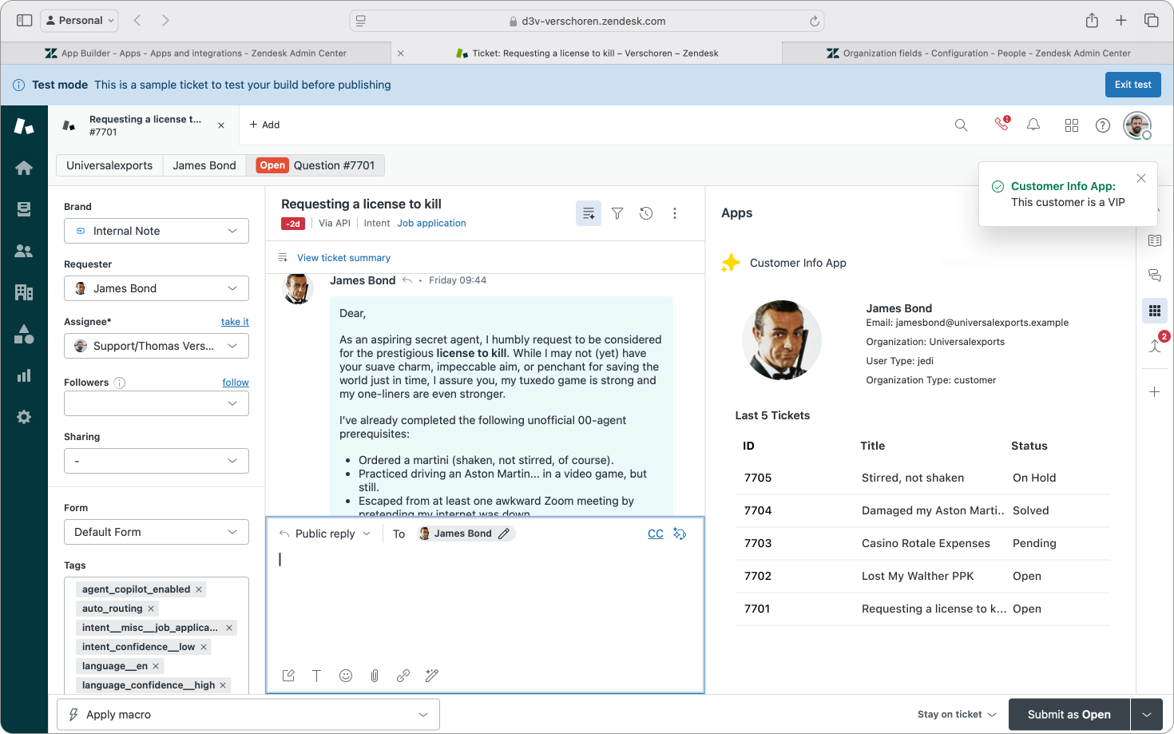Open side conversations icon
Screen dimensions: 1174x734
tap(1155, 276)
